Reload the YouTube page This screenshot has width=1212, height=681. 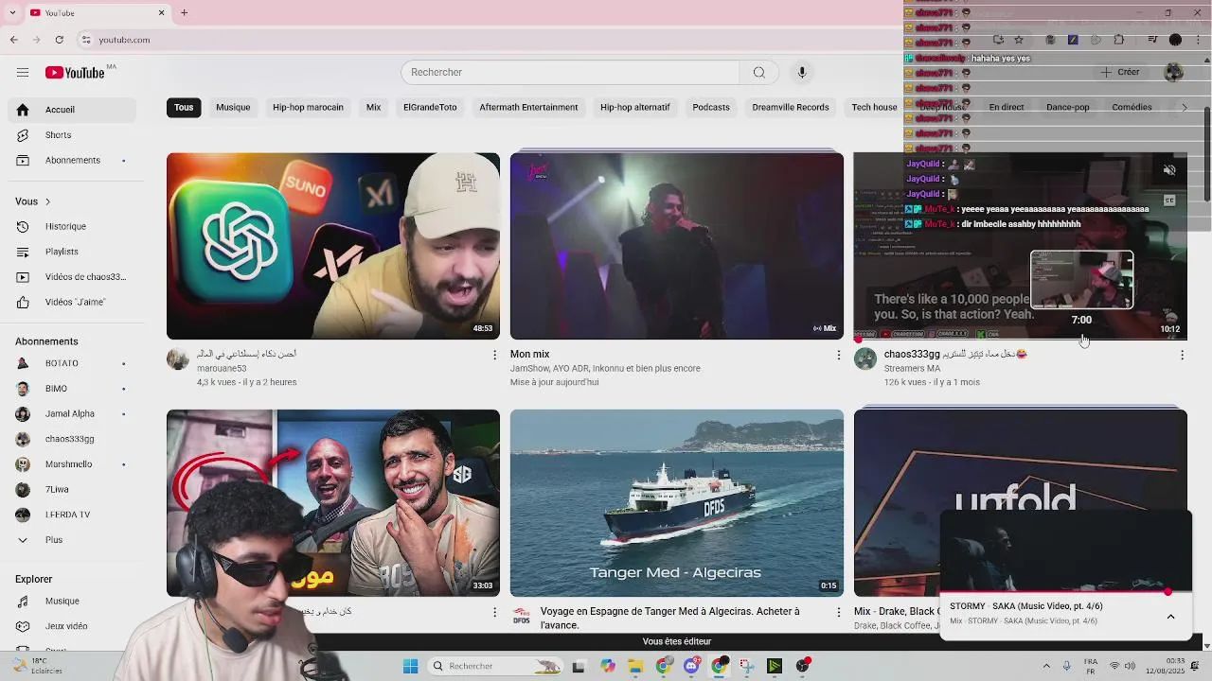coord(59,40)
